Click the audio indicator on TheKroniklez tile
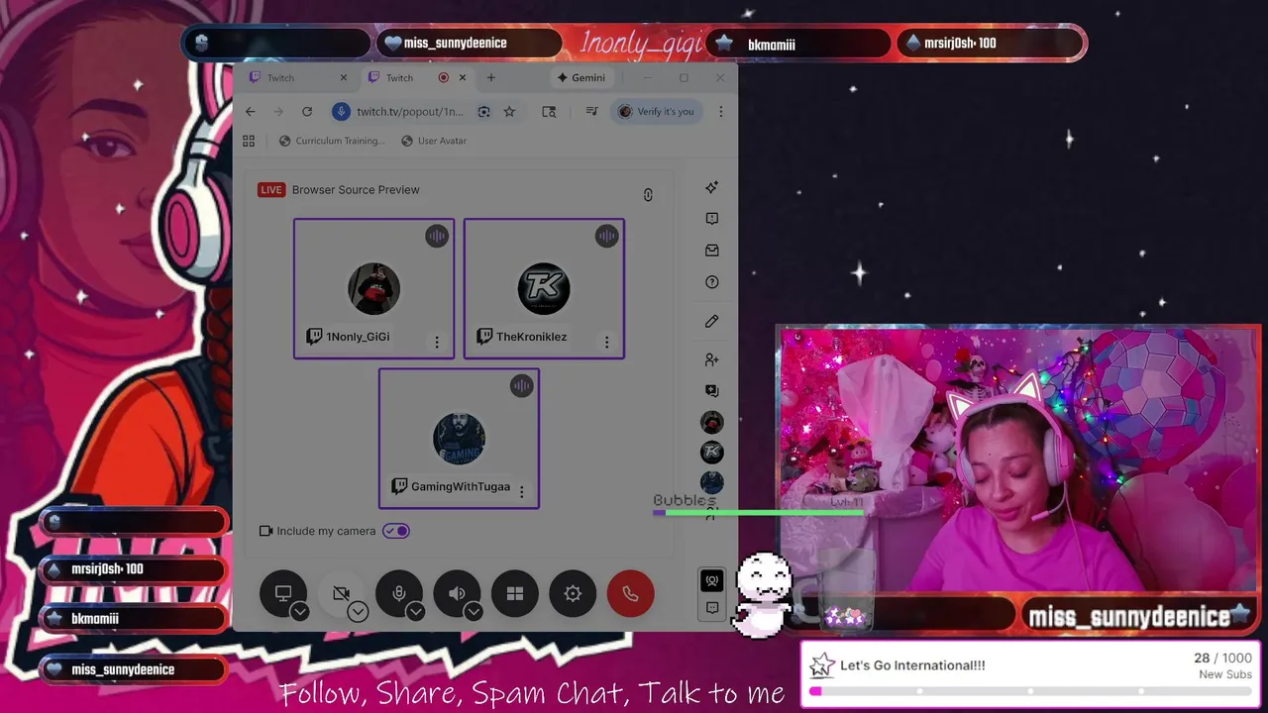The width and height of the screenshot is (1268, 713). [606, 236]
